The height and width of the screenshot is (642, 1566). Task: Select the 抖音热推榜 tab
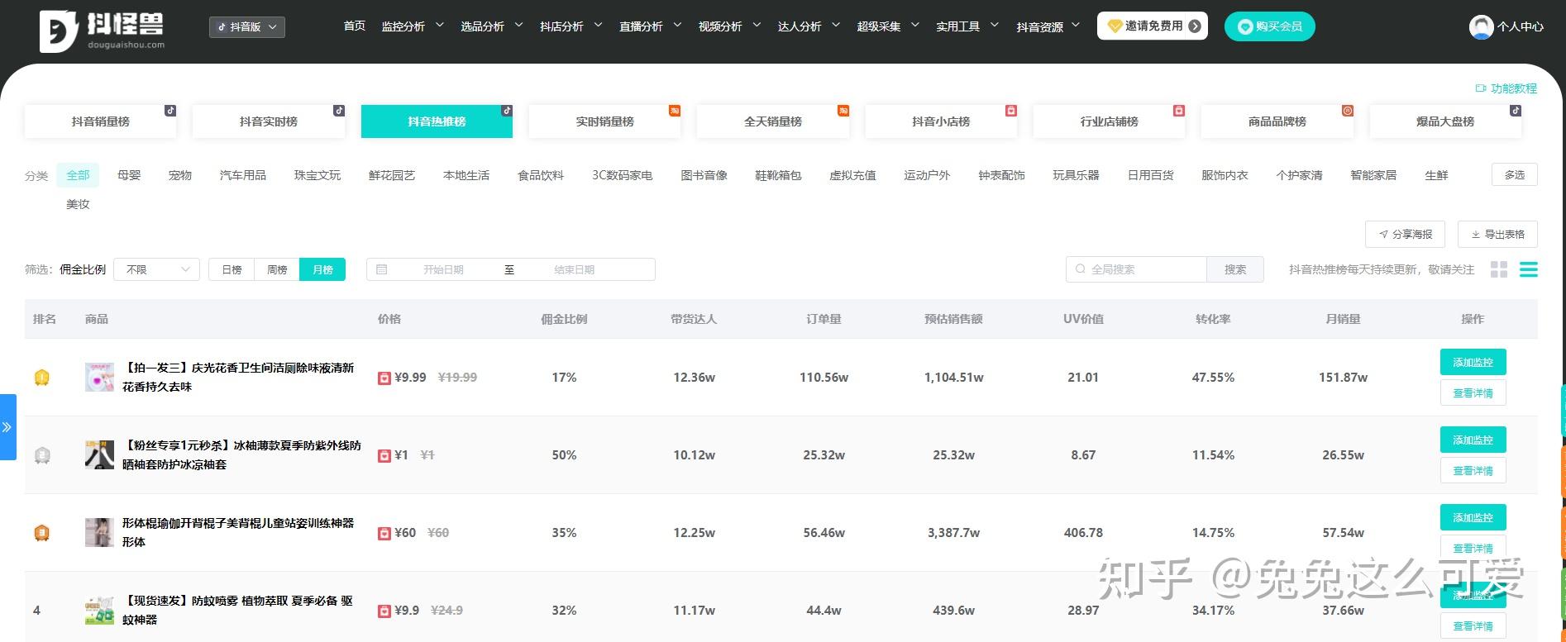tap(437, 121)
